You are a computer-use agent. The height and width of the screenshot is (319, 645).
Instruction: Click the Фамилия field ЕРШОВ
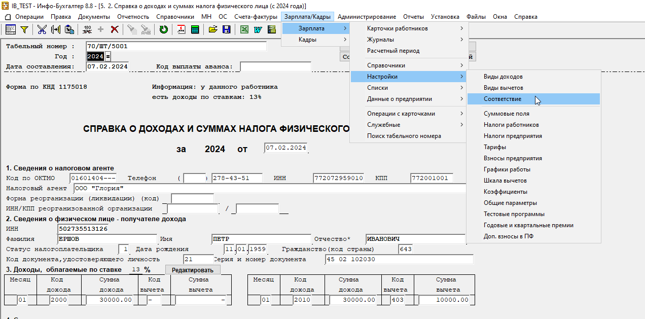107,239
